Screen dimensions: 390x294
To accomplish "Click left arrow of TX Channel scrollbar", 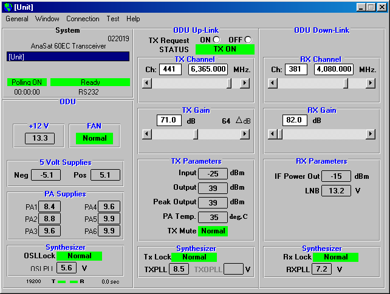I will tap(146, 83).
